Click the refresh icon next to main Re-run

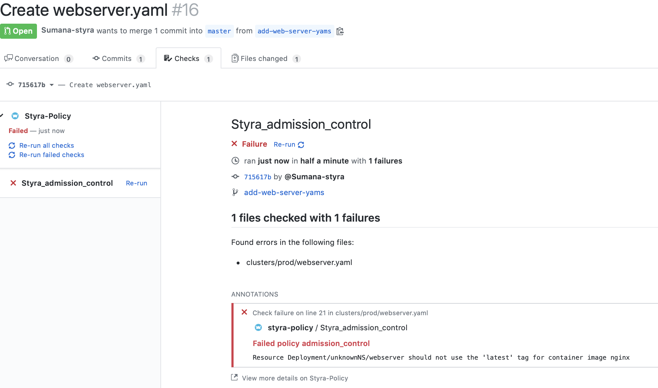pos(301,145)
